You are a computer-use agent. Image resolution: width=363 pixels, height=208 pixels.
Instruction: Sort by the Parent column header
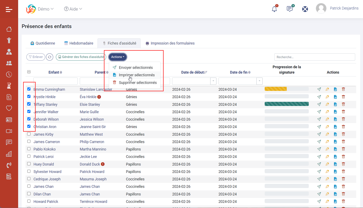click(x=101, y=72)
